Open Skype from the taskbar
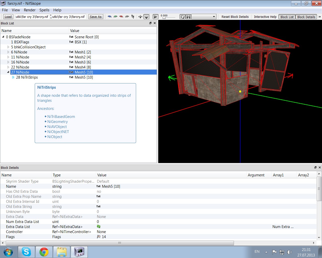 tap(26, 252)
